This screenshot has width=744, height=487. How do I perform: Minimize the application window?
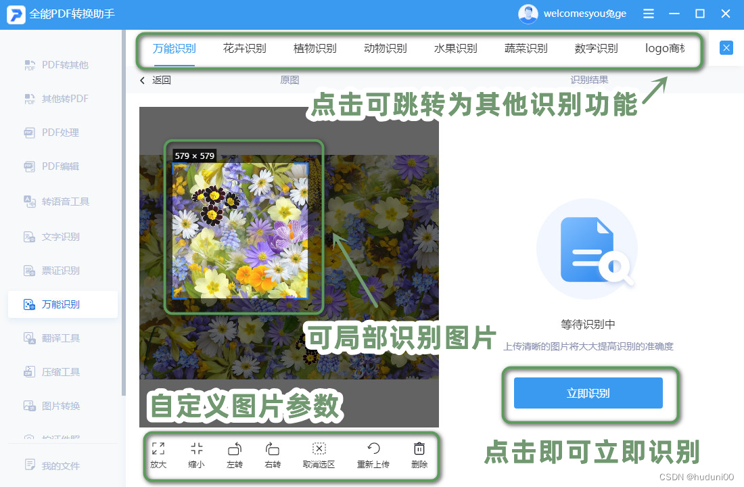(x=674, y=14)
